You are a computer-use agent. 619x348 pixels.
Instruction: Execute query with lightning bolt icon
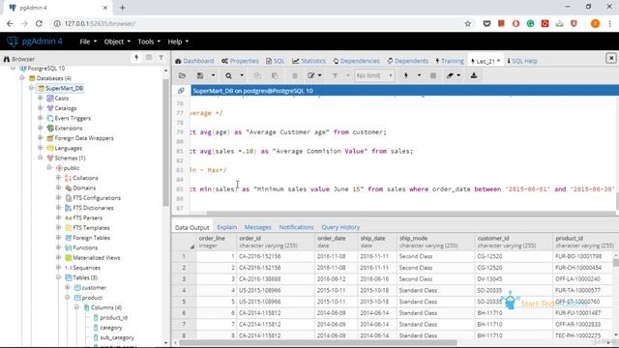point(406,75)
